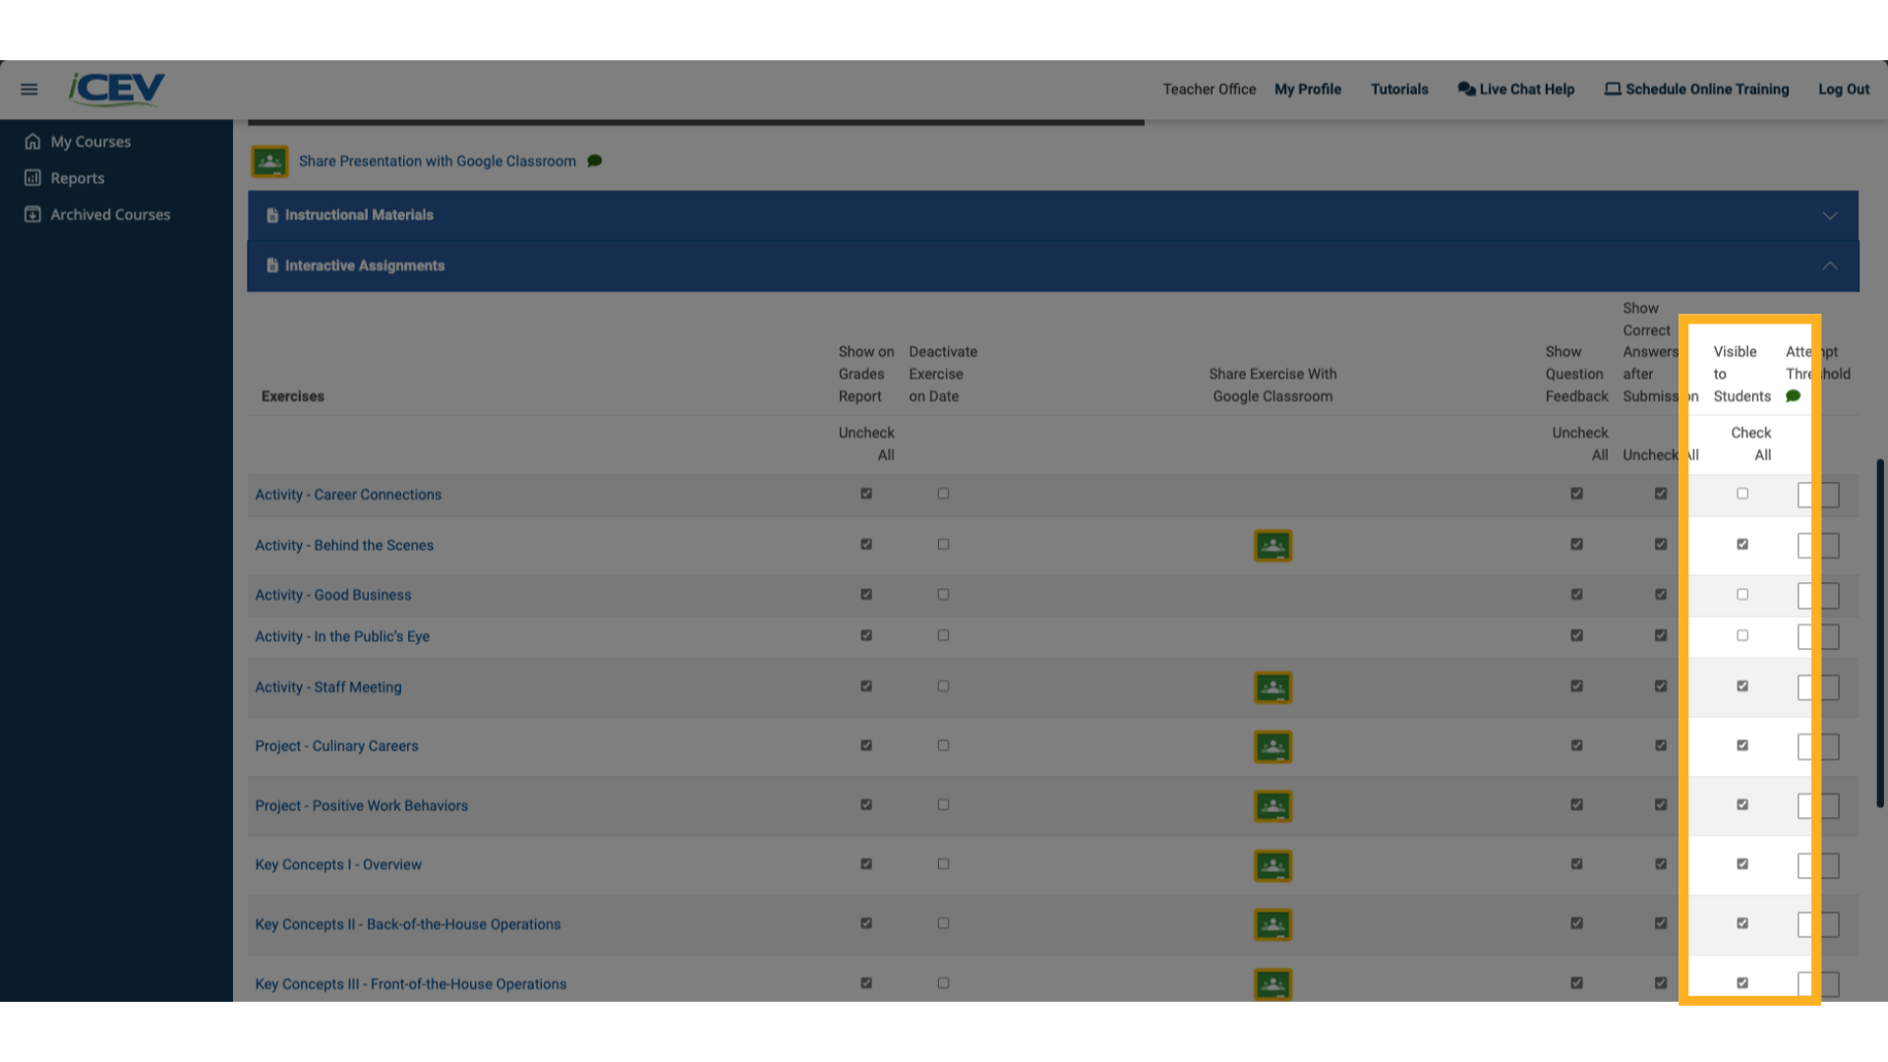Share Key Concepts II via Google Classroom icon
This screenshot has height=1062, width=1888.
pos(1272,924)
